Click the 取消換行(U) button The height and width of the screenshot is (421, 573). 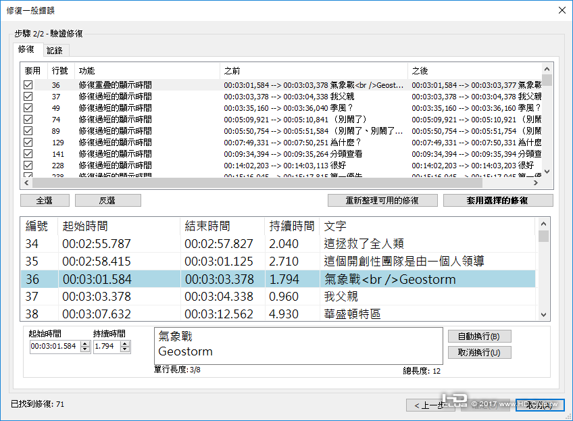pyautogui.click(x=479, y=353)
